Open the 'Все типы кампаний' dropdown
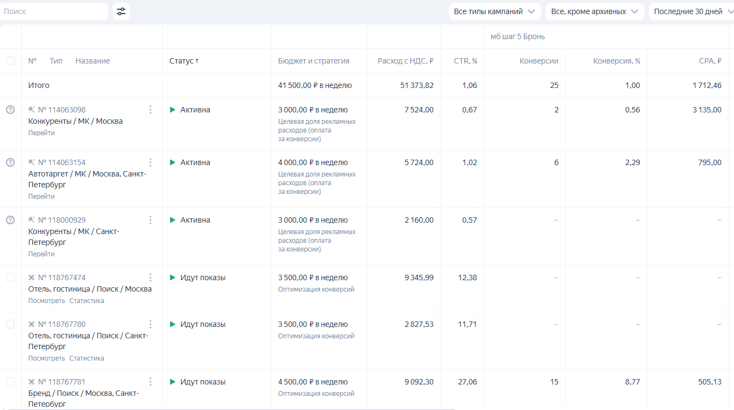The image size is (734, 410). [x=494, y=11]
